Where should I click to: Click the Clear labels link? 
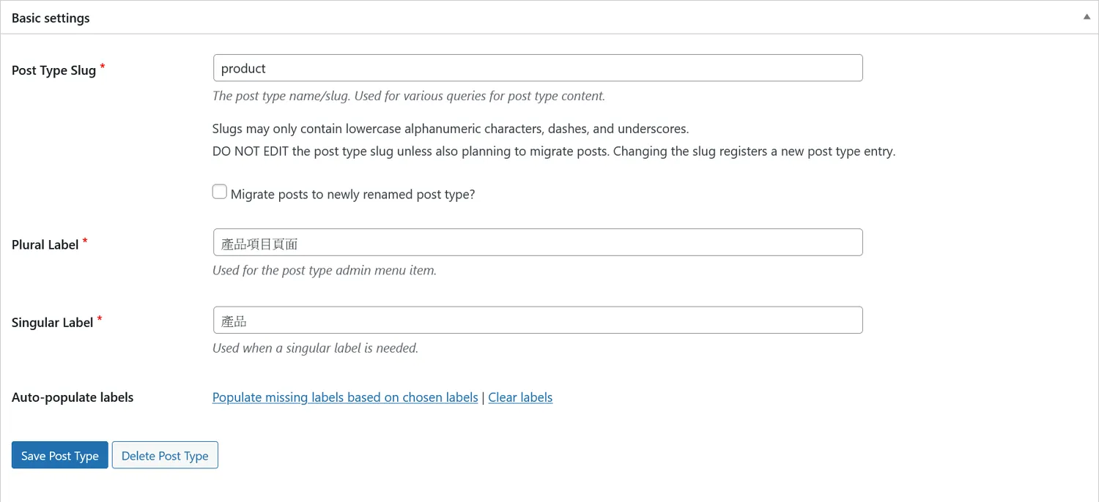(x=520, y=397)
